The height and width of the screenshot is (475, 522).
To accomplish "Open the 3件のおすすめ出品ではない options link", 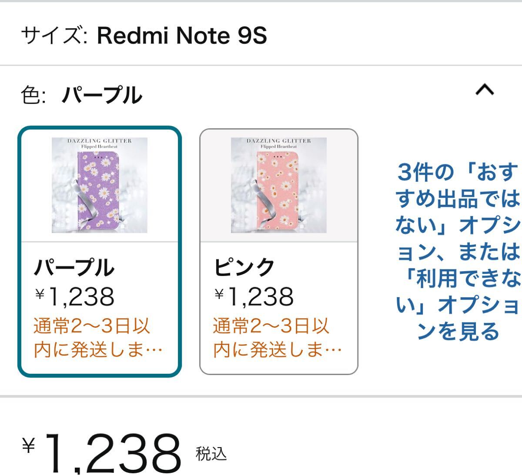I will pos(458,252).
